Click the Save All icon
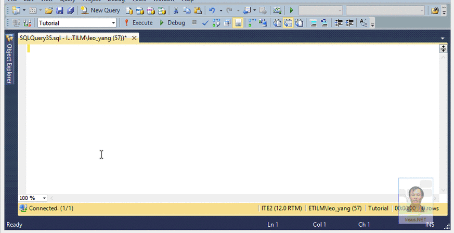Screen dimensions: 454x233 point(70,10)
